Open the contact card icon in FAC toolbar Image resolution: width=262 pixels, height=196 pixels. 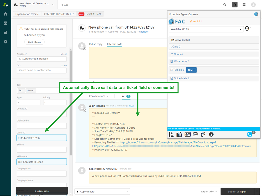pyautogui.click(x=188, y=134)
